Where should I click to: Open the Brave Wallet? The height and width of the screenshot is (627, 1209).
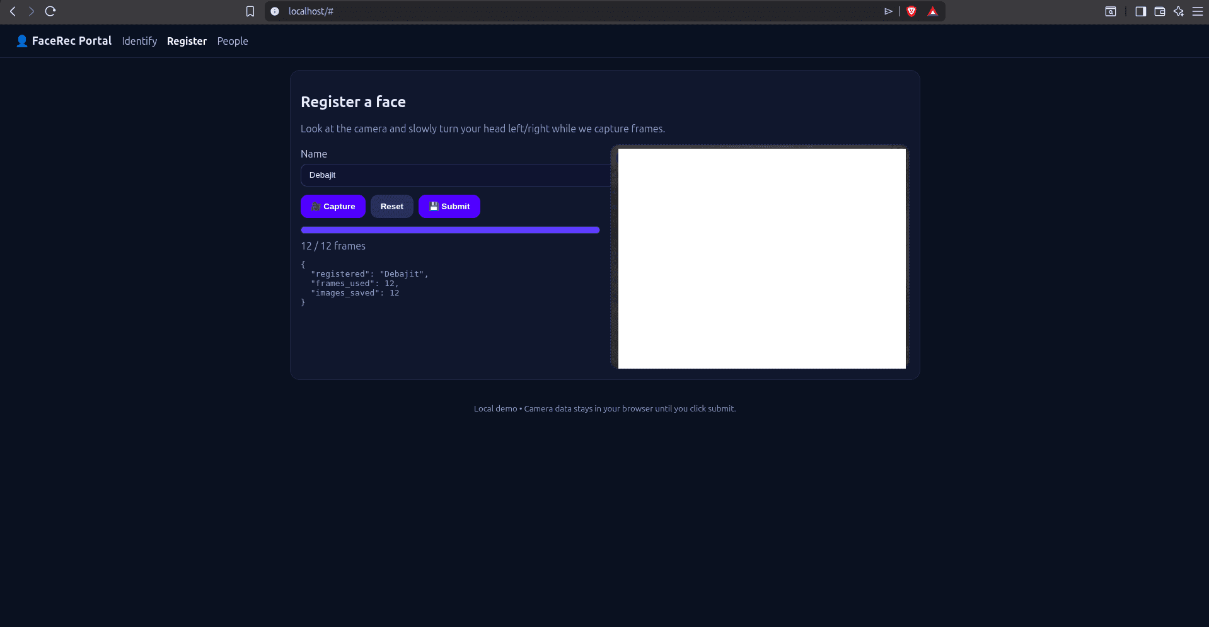(1159, 11)
